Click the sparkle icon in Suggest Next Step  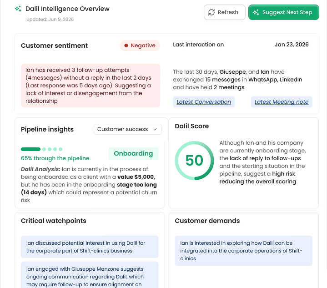point(256,12)
